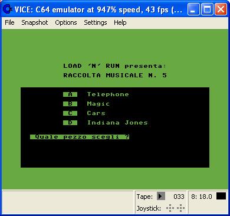
Task: Open the File menu
Action: [x=9, y=22]
